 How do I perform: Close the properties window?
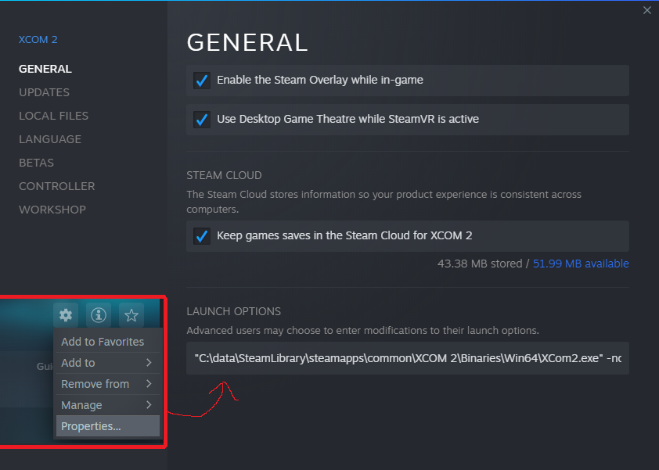click(x=646, y=10)
